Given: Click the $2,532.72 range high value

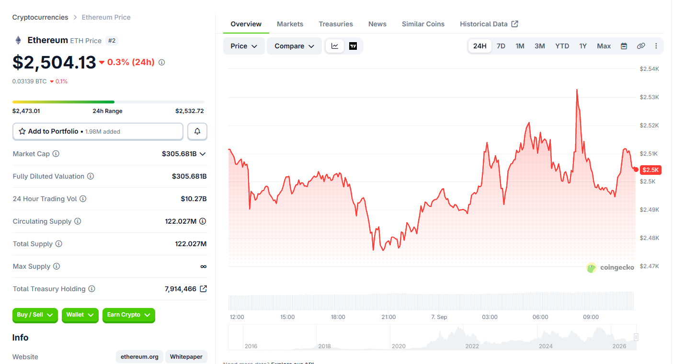Looking at the screenshot, I should tap(190, 111).
